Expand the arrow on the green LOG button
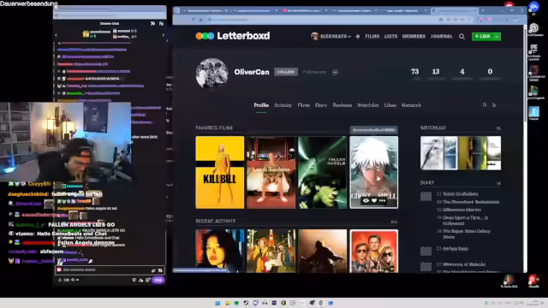This screenshot has height=308, width=548. click(496, 36)
